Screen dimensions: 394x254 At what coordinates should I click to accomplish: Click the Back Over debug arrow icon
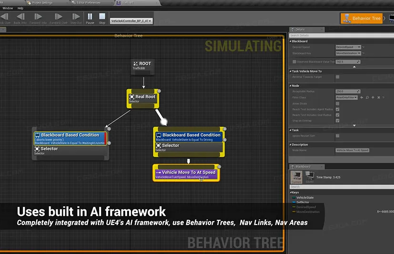point(4,17)
